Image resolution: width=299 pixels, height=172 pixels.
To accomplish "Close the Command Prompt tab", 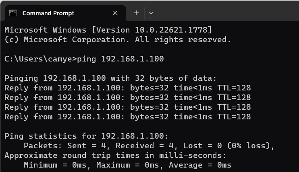I will [x=115, y=13].
